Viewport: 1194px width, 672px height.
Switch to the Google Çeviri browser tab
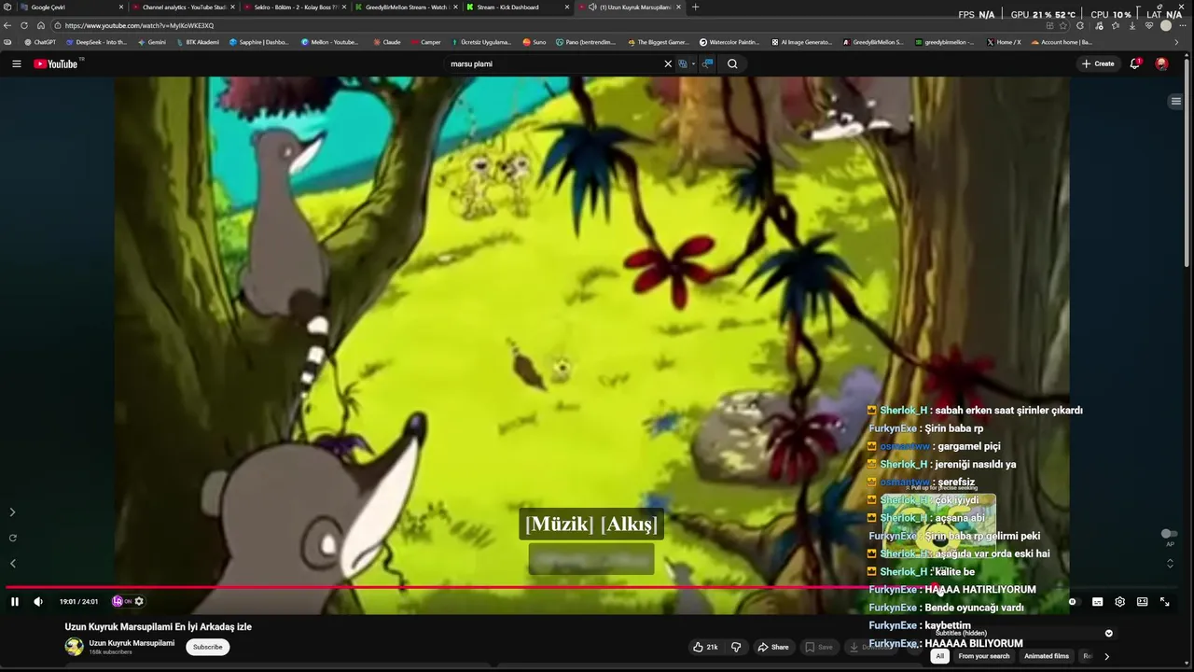[x=73, y=7]
